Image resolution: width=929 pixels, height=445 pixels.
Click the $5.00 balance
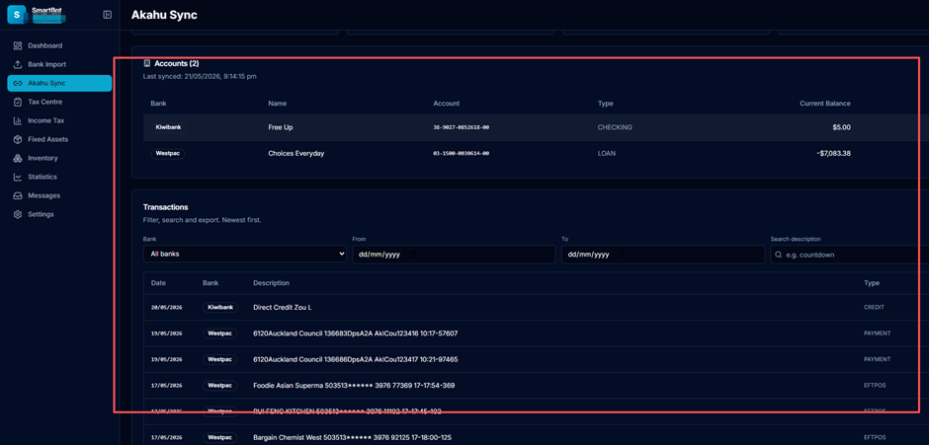pyautogui.click(x=841, y=127)
